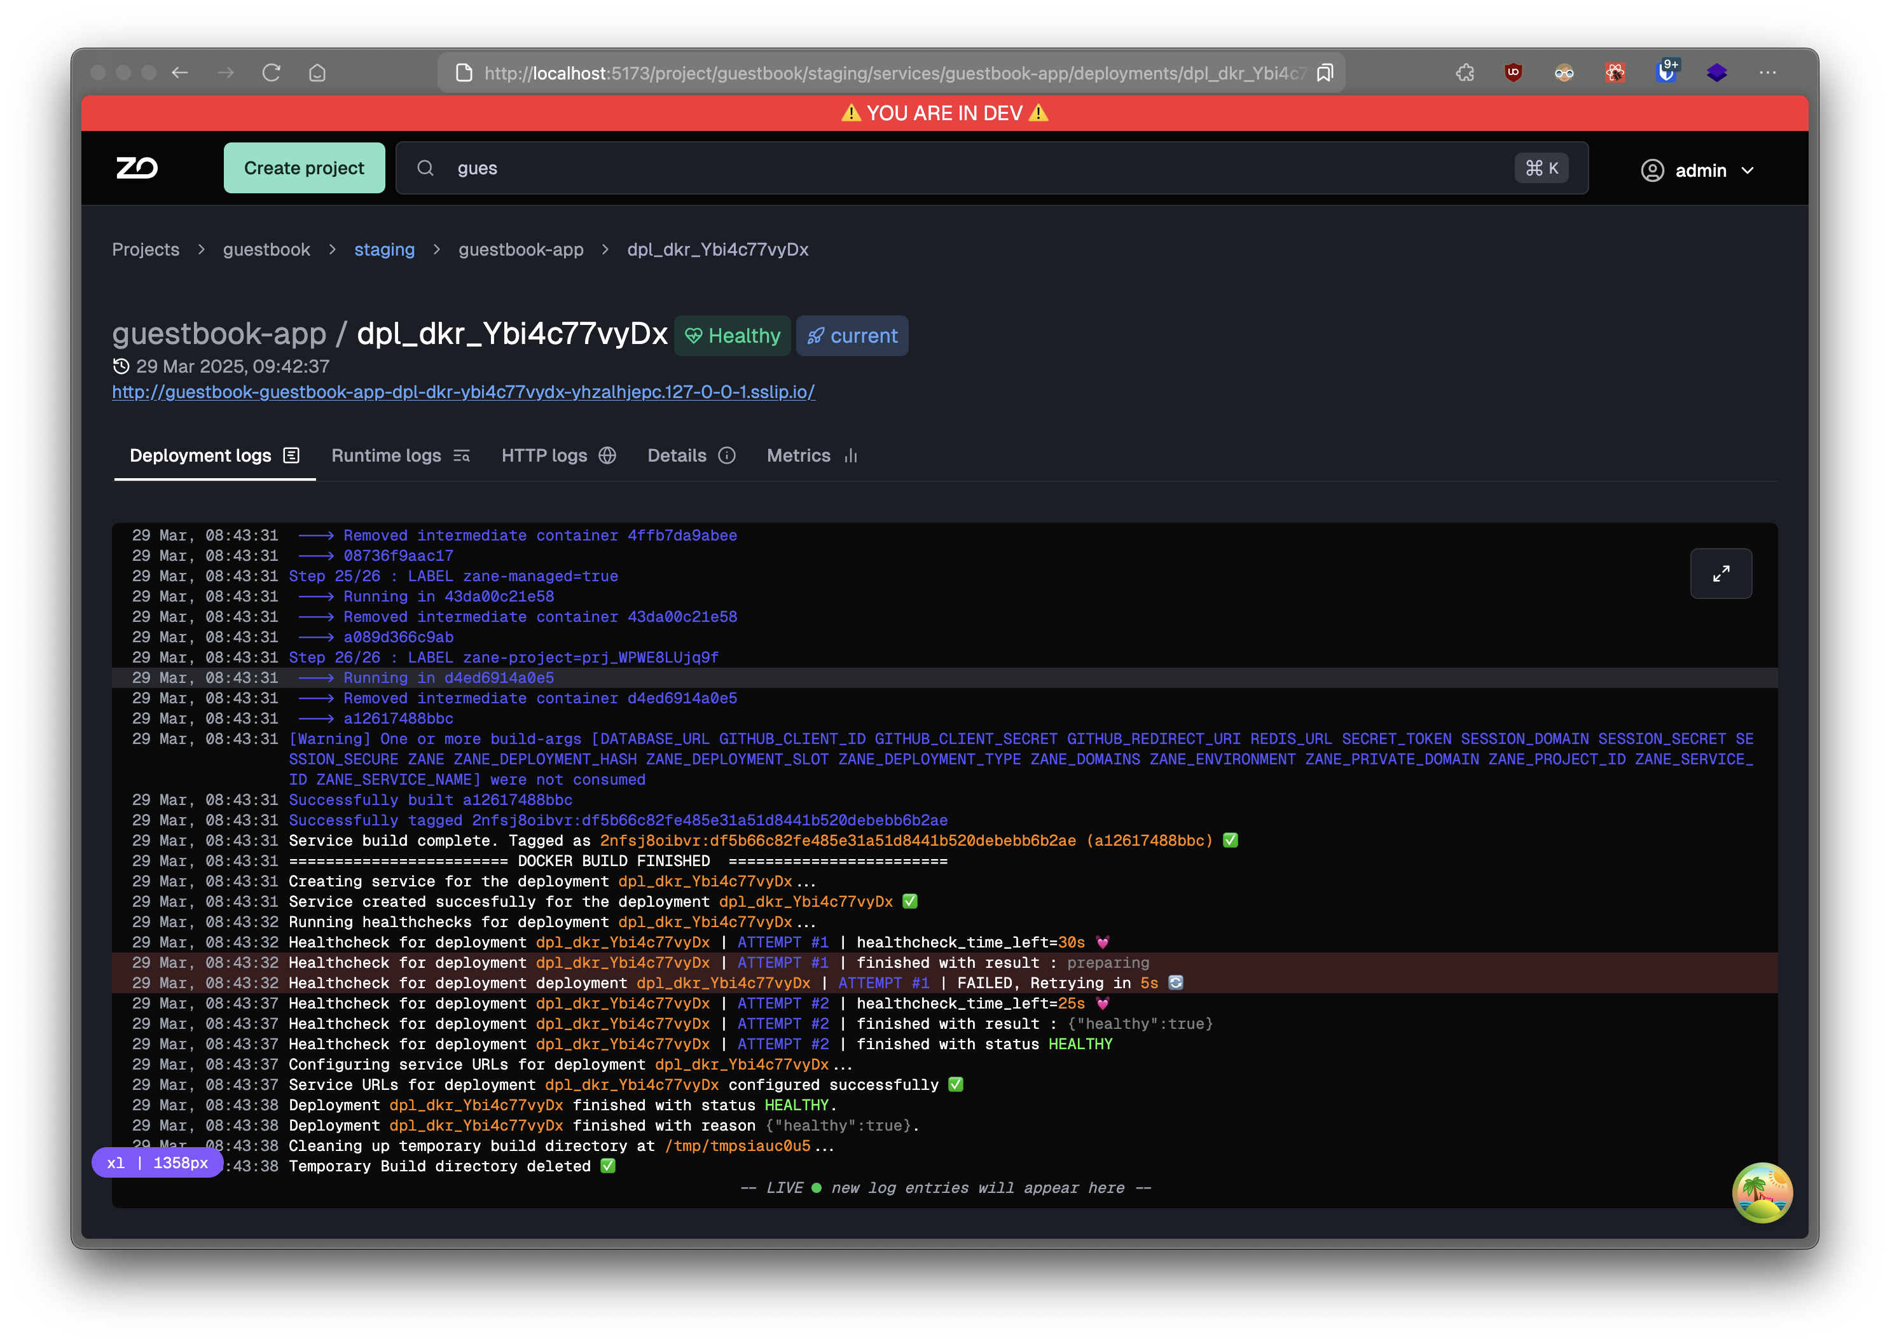The width and height of the screenshot is (1890, 1343).
Task: Click the browser home icon
Action: tap(317, 72)
